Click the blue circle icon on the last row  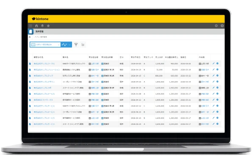217,124
